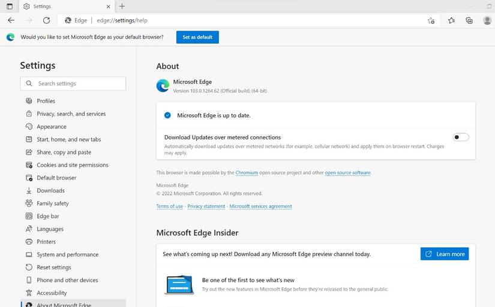This screenshot has height=307, width=495.
Task: Click the address bar URL
Action: pyautogui.click(x=122, y=20)
